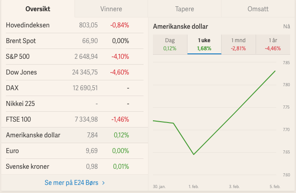Click the Brent Spot row
Screen dimensions: 296x193
tap(67, 41)
